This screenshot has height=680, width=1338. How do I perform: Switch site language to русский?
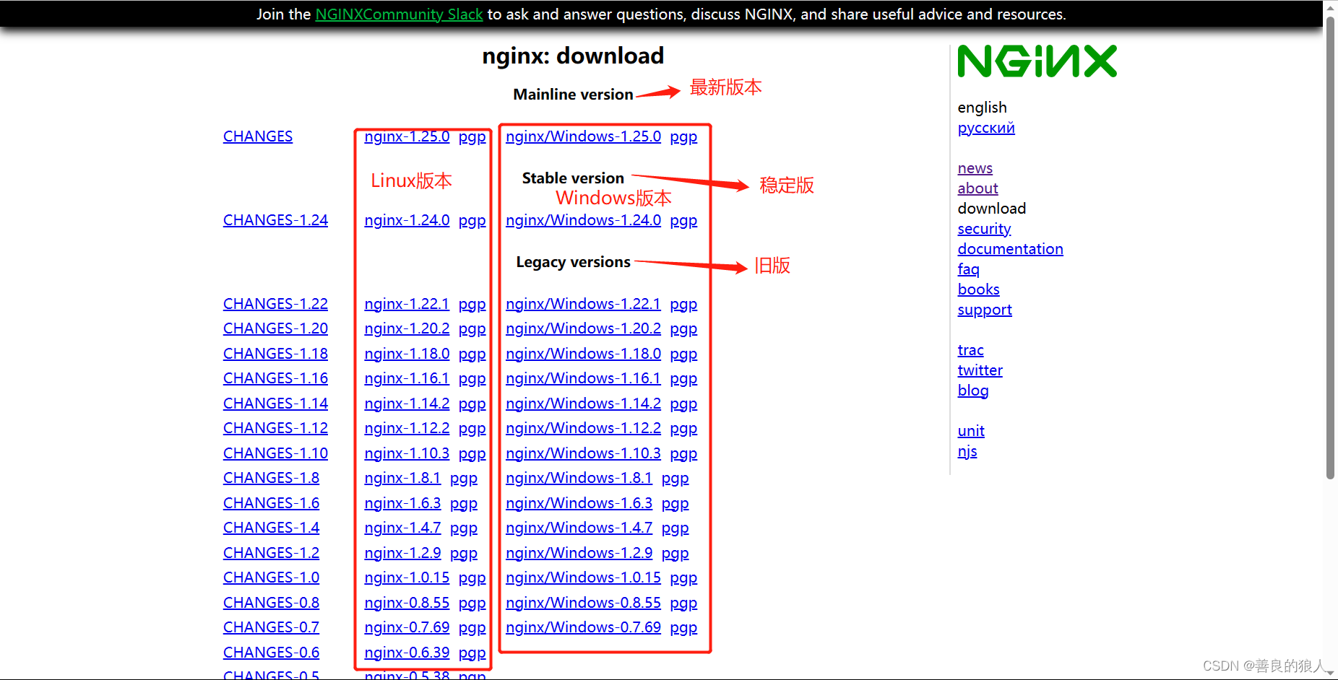[x=986, y=128]
